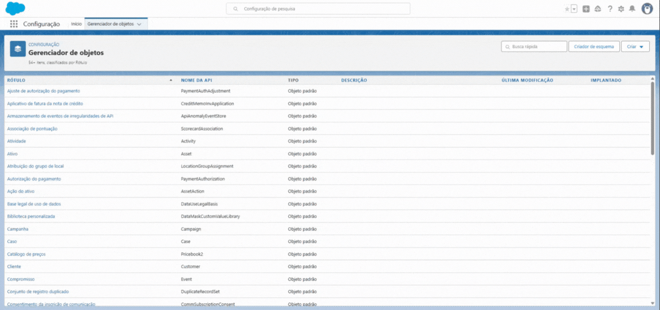Open the user profile avatar
This screenshot has height=310, width=660.
647,9
